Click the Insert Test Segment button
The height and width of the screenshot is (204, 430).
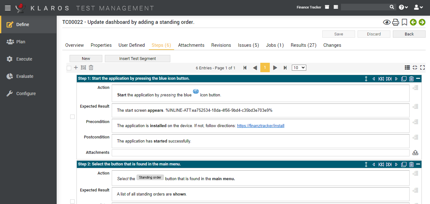(x=138, y=59)
